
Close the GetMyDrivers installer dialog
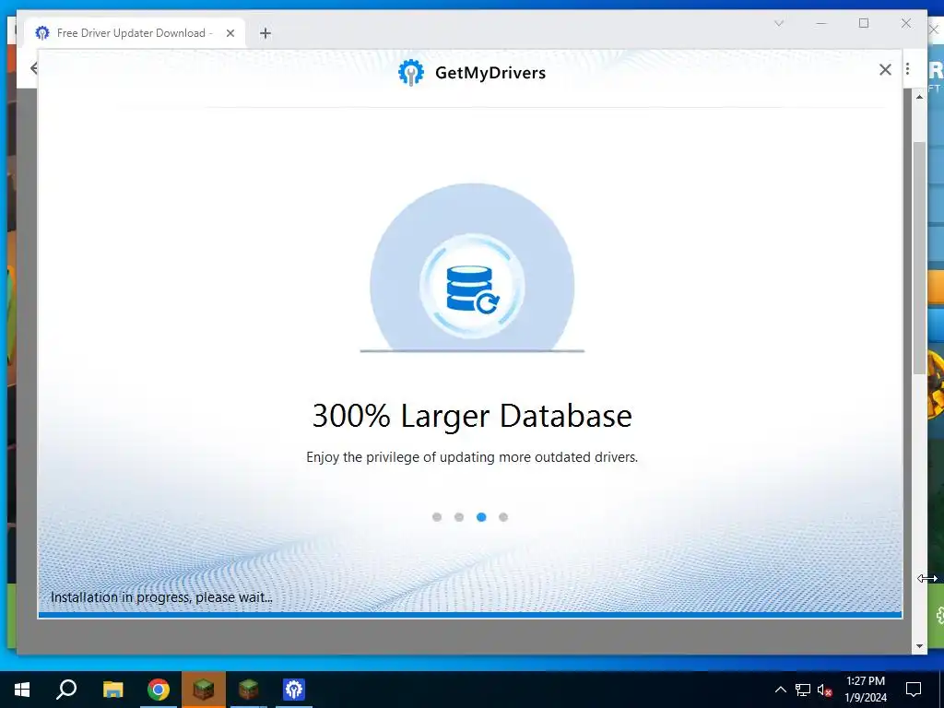(x=885, y=70)
